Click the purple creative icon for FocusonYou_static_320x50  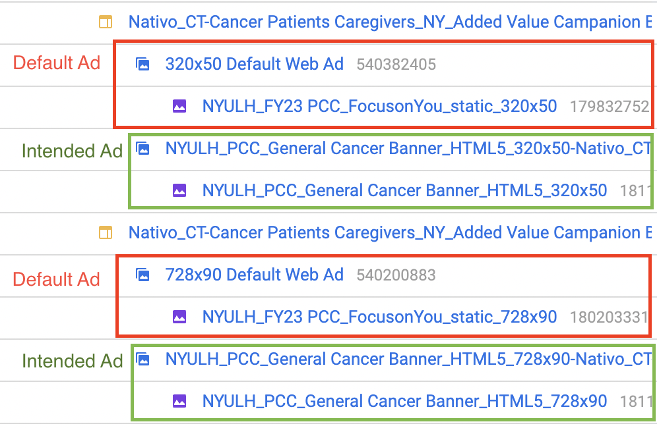point(179,106)
